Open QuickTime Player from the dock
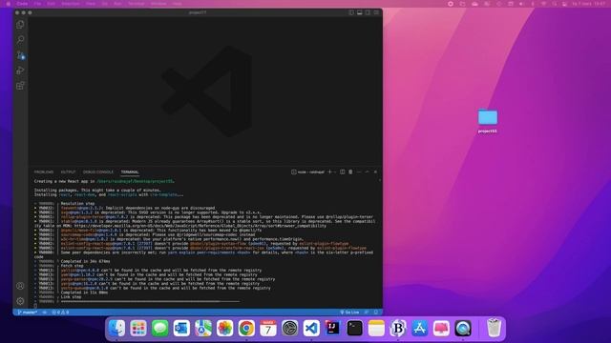This screenshot has height=343, width=611. coord(463,328)
